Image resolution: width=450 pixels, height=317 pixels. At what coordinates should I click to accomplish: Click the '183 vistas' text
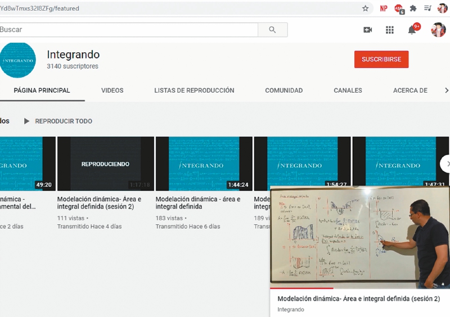169,218
